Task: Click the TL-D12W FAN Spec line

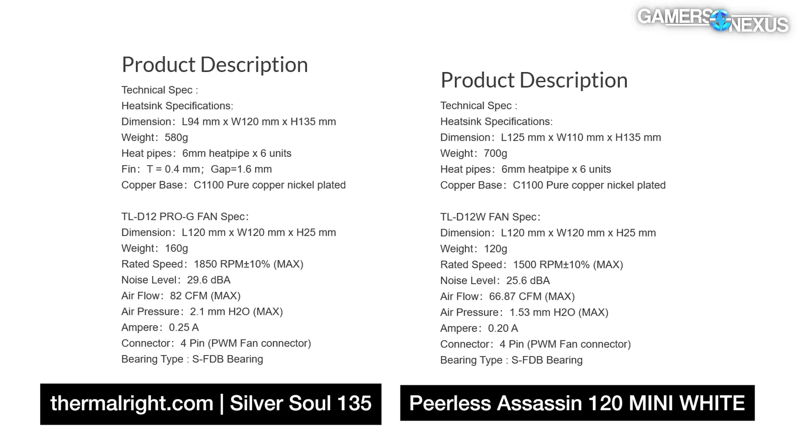Action: tap(490, 217)
